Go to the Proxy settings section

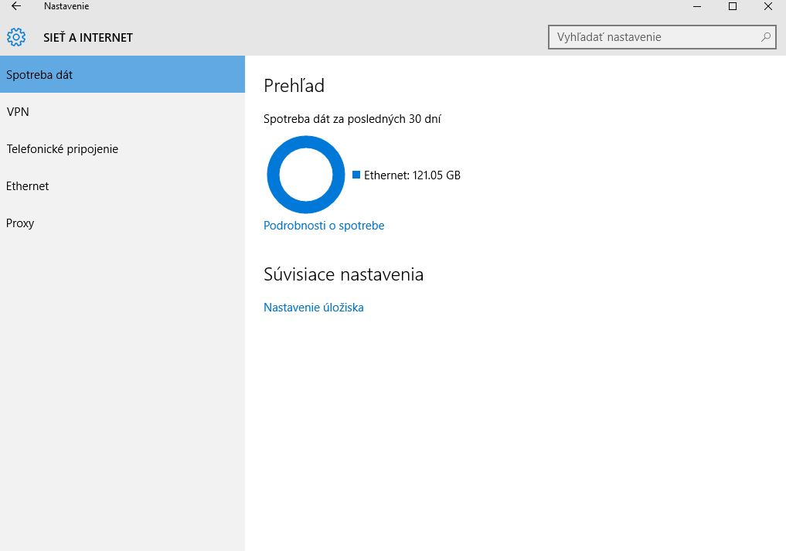(x=20, y=223)
